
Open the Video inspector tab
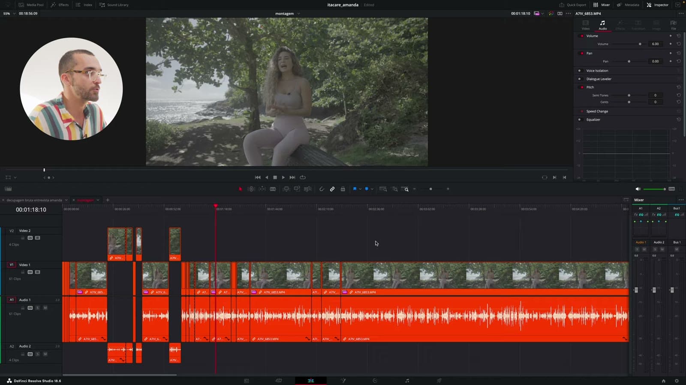point(586,25)
